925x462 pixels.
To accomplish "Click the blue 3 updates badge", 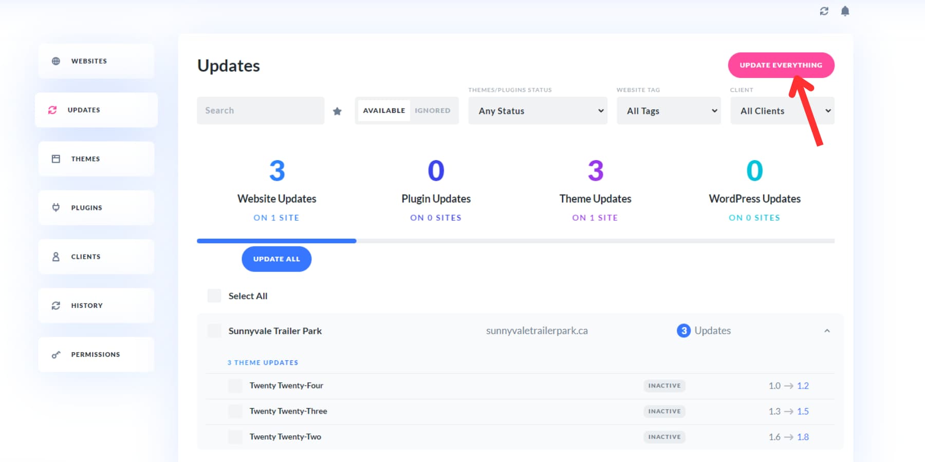I will tap(683, 331).
